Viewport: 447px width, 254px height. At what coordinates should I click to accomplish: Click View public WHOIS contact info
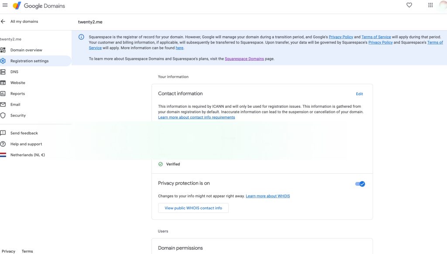(193, 208)
